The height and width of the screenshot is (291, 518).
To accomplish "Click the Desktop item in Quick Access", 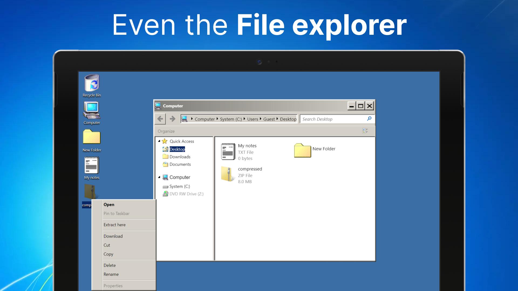I will pos(177,149).
